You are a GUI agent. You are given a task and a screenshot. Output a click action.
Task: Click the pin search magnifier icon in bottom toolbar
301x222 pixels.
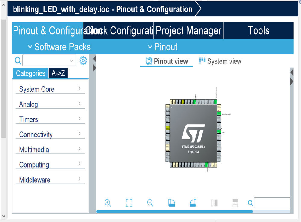(250, 203)
